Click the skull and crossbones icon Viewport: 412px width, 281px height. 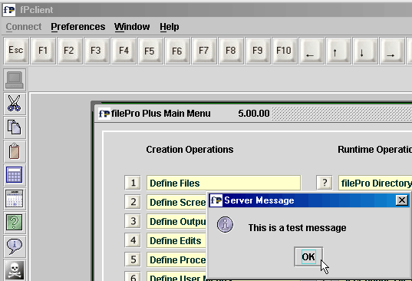(15, 270)
